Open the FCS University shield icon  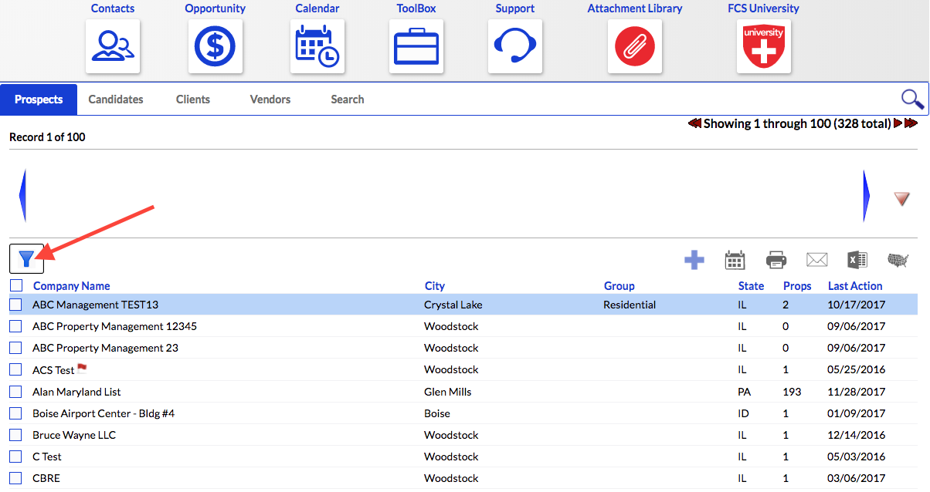pyautogui.click(x=763, y=46)
